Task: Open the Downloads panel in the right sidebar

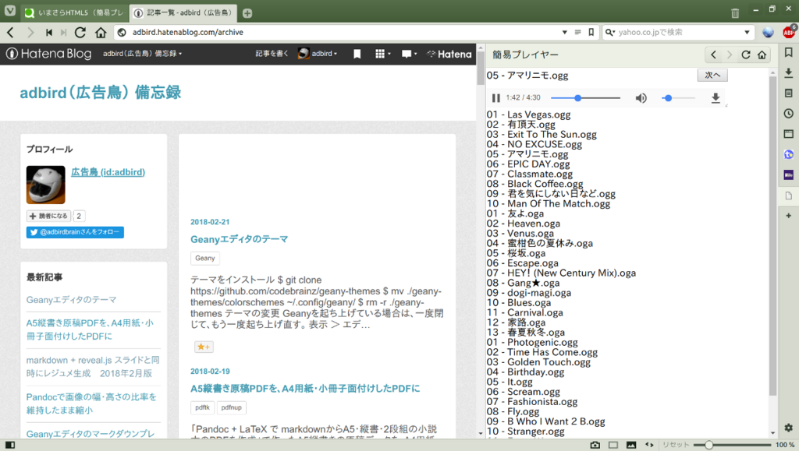Action: [789, 72]
